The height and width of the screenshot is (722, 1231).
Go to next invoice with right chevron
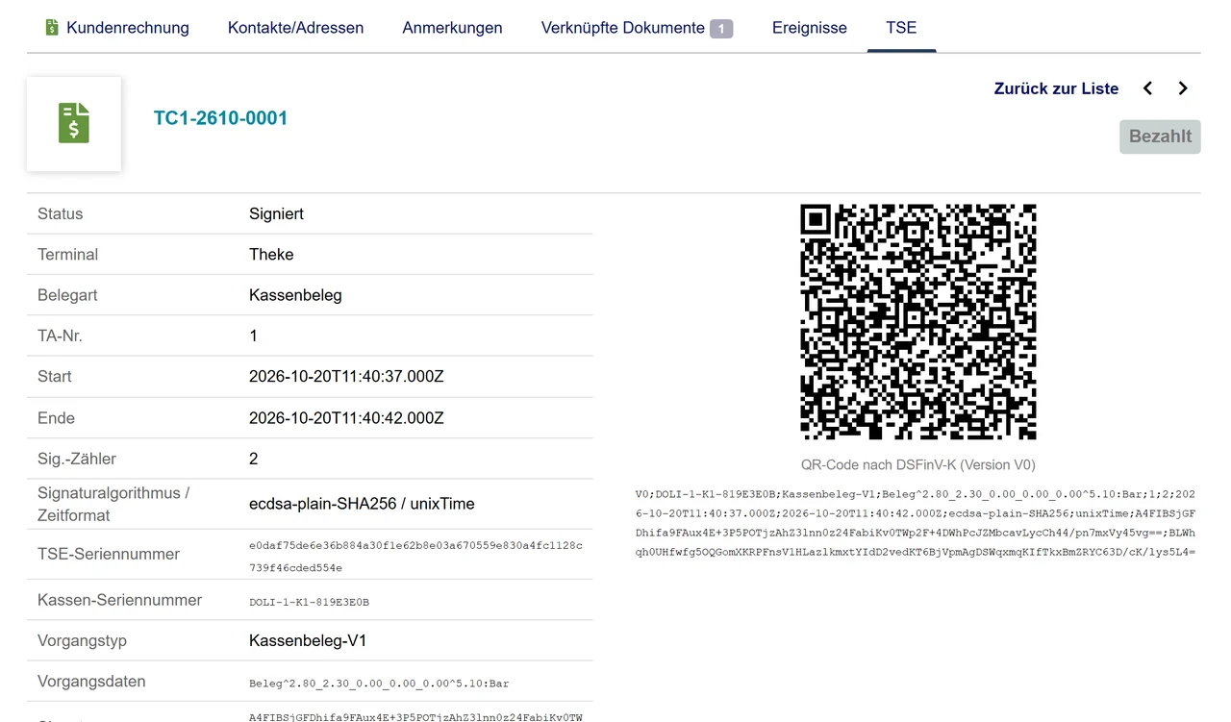coord(1183,88)
